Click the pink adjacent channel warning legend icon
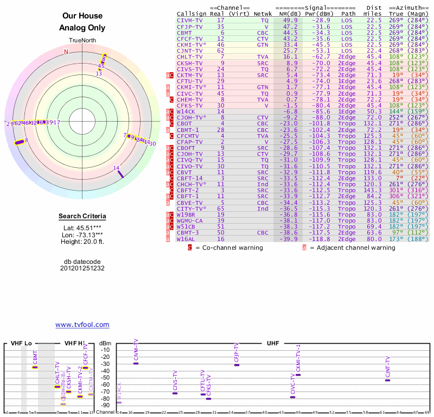 coord(304,248)
